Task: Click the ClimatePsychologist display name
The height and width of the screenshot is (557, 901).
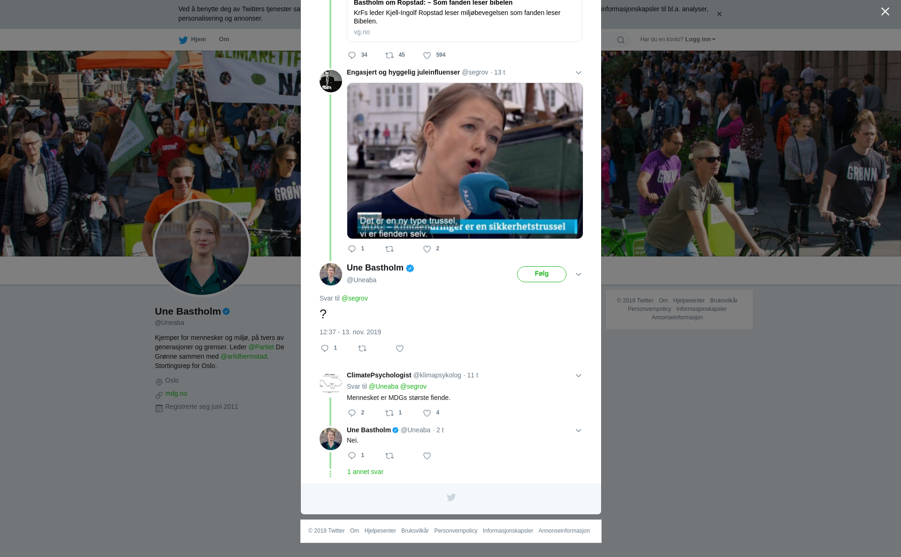Action: [x=379, y=375]
